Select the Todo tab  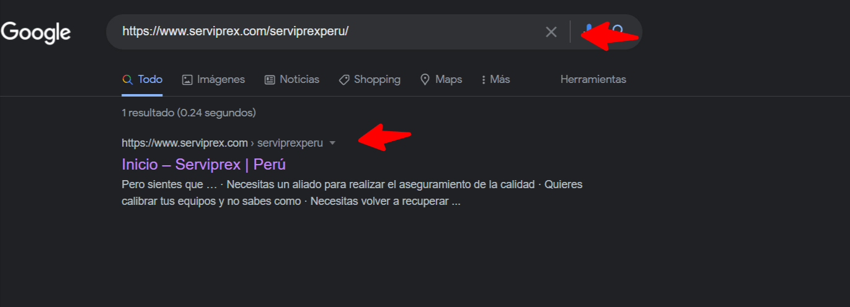143,79
